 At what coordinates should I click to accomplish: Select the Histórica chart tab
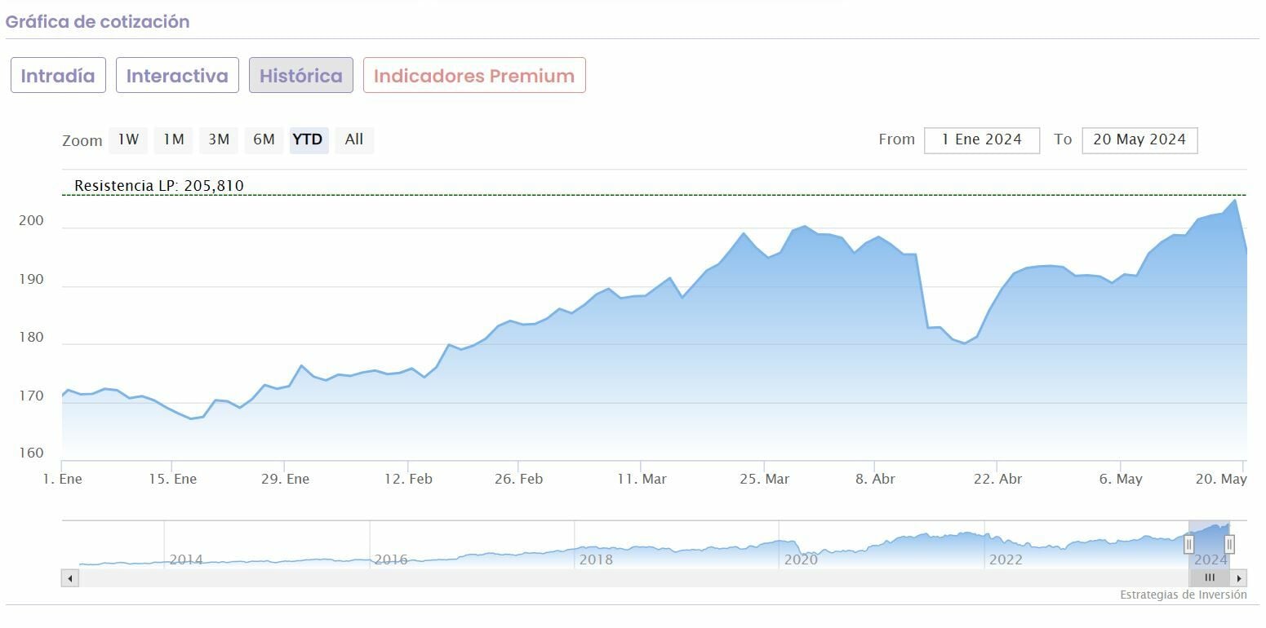pyautogui.click(x=300, y=76)
